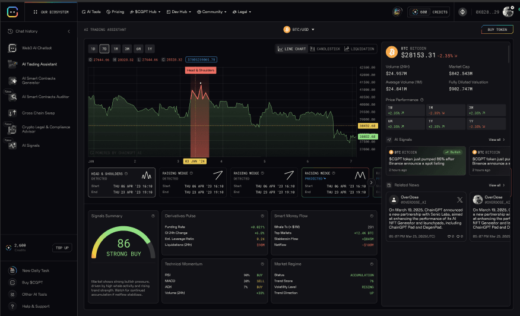The width and height of the screenshot is (520, 316).
Task: Open the Our Ecosystem menu
Action: pos(52,12)
